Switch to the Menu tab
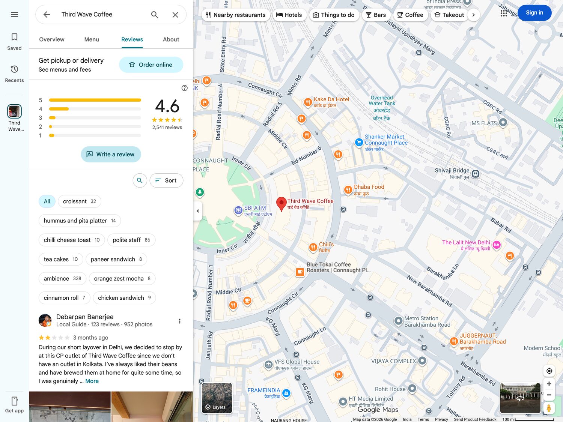Viewport: 563px width, 422px height. (x=92, y=39)
